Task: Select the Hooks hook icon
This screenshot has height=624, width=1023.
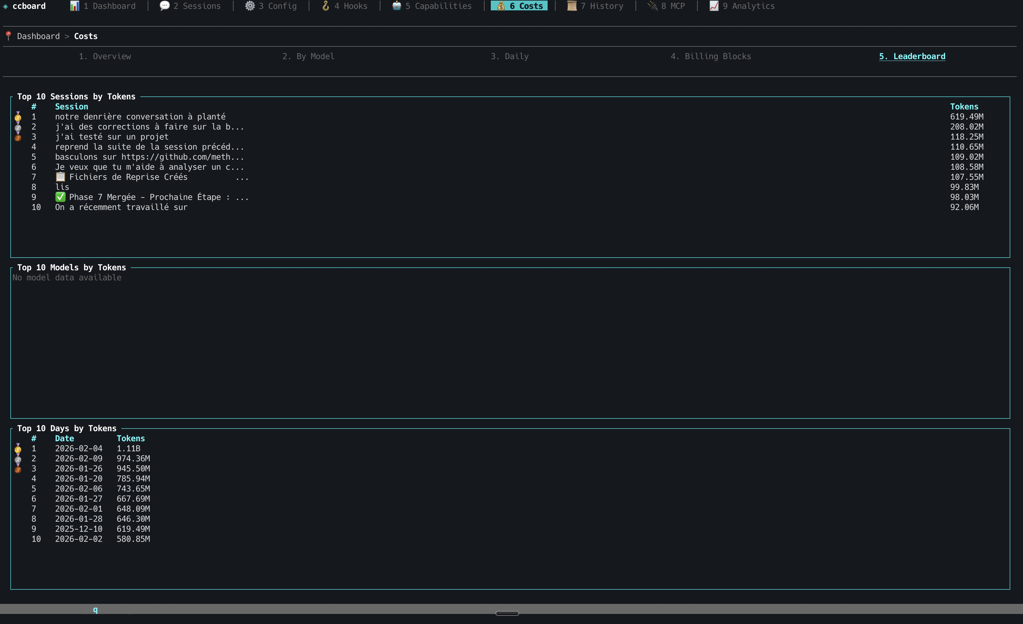Action: 326,6
